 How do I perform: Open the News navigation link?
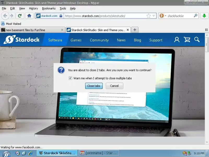[121, 40]
